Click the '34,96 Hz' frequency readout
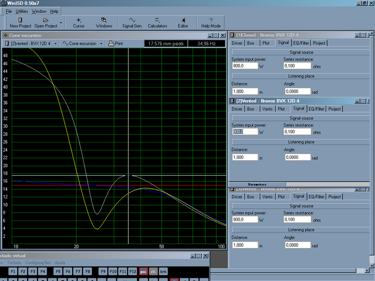This screenshot has width=375, height=281. [x=206, y=44]
